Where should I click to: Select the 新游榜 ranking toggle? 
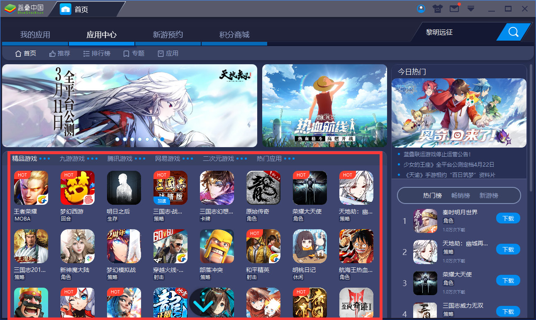(489, 195)
